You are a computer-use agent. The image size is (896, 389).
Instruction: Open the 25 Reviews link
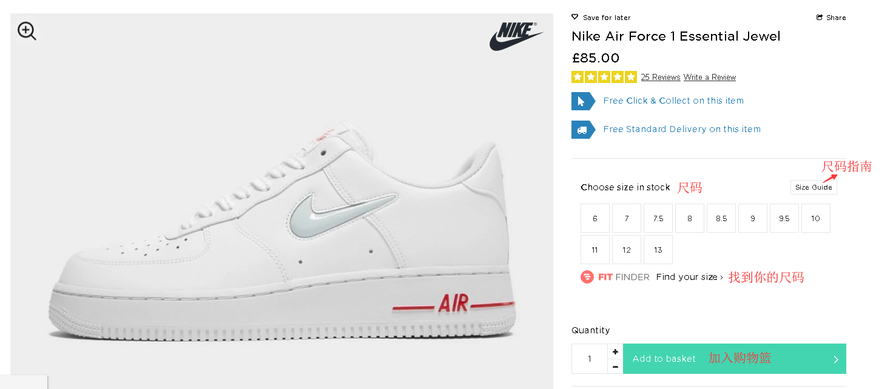661,78
